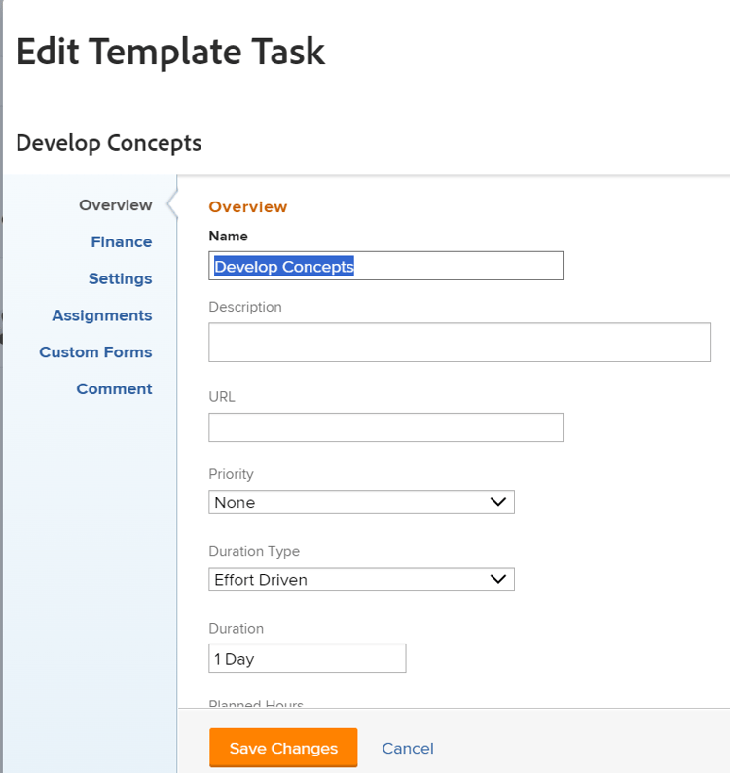Open the Assignments tab
730x773 pixels.
102,315
